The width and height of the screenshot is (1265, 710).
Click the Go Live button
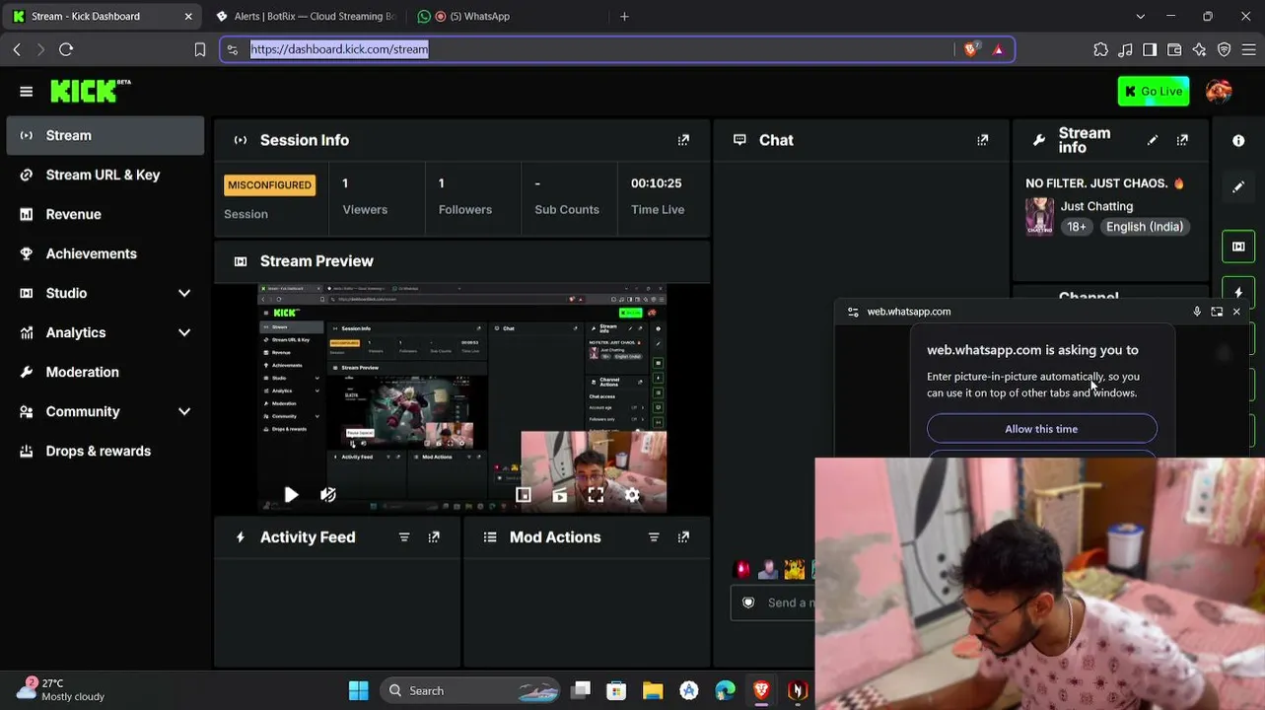point(1153,91)
